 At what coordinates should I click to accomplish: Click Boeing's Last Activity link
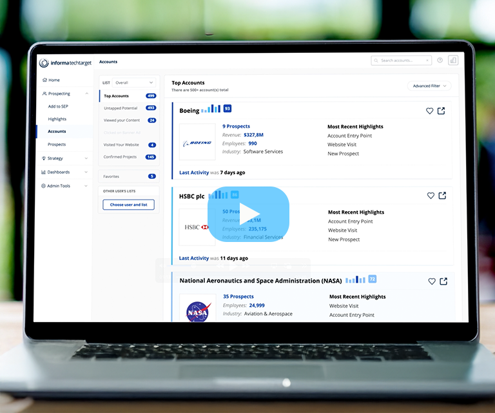point(194,172)
